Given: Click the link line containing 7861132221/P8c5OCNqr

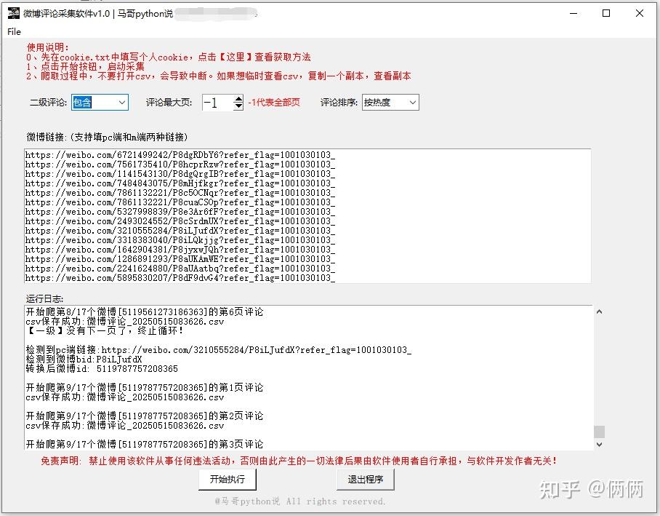Looking at the screenshot, I should click(180, 193).
